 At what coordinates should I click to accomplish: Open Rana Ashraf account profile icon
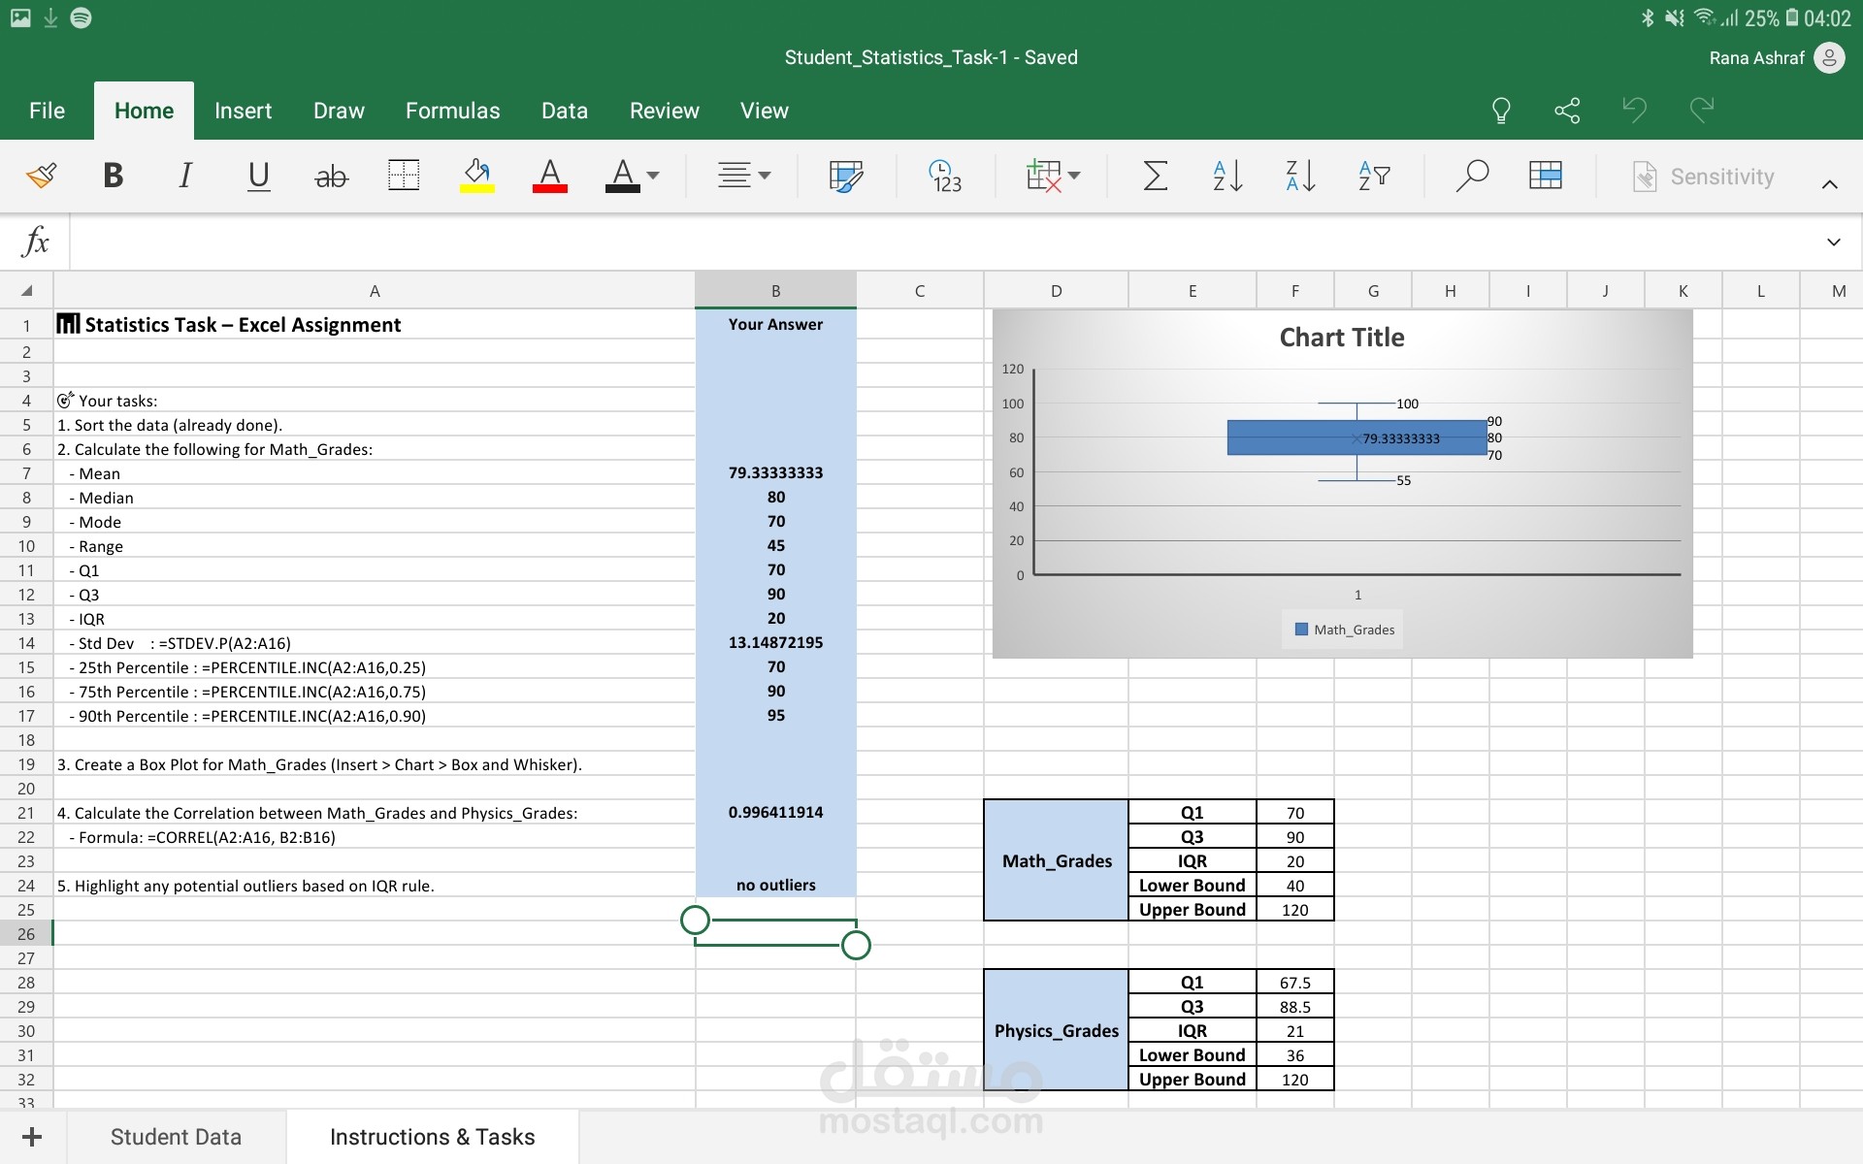click(1829, 58)
